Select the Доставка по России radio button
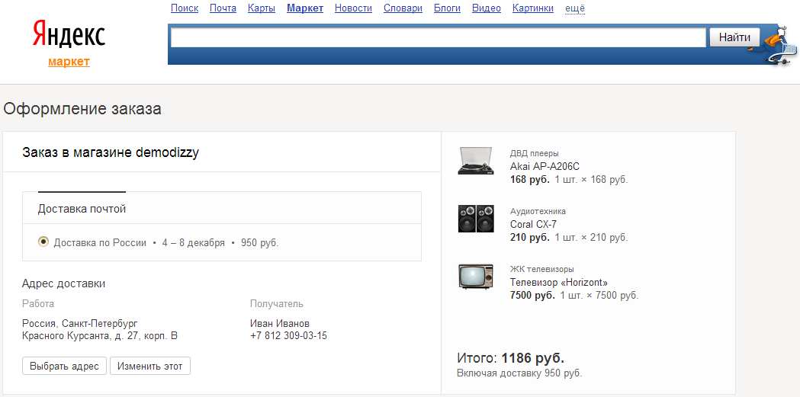800x397 pixels. (x=43, y=242)
